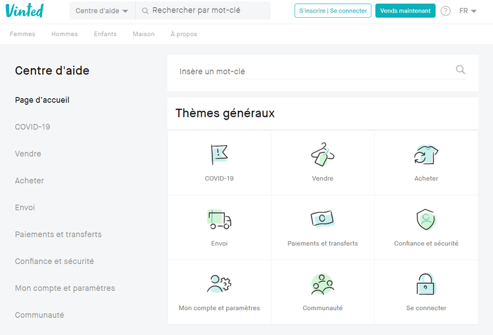This screenshot has height=335, width=493.
Task: Click the Centre d'aide sidebar heading
Action: click(x=52, y=71)
